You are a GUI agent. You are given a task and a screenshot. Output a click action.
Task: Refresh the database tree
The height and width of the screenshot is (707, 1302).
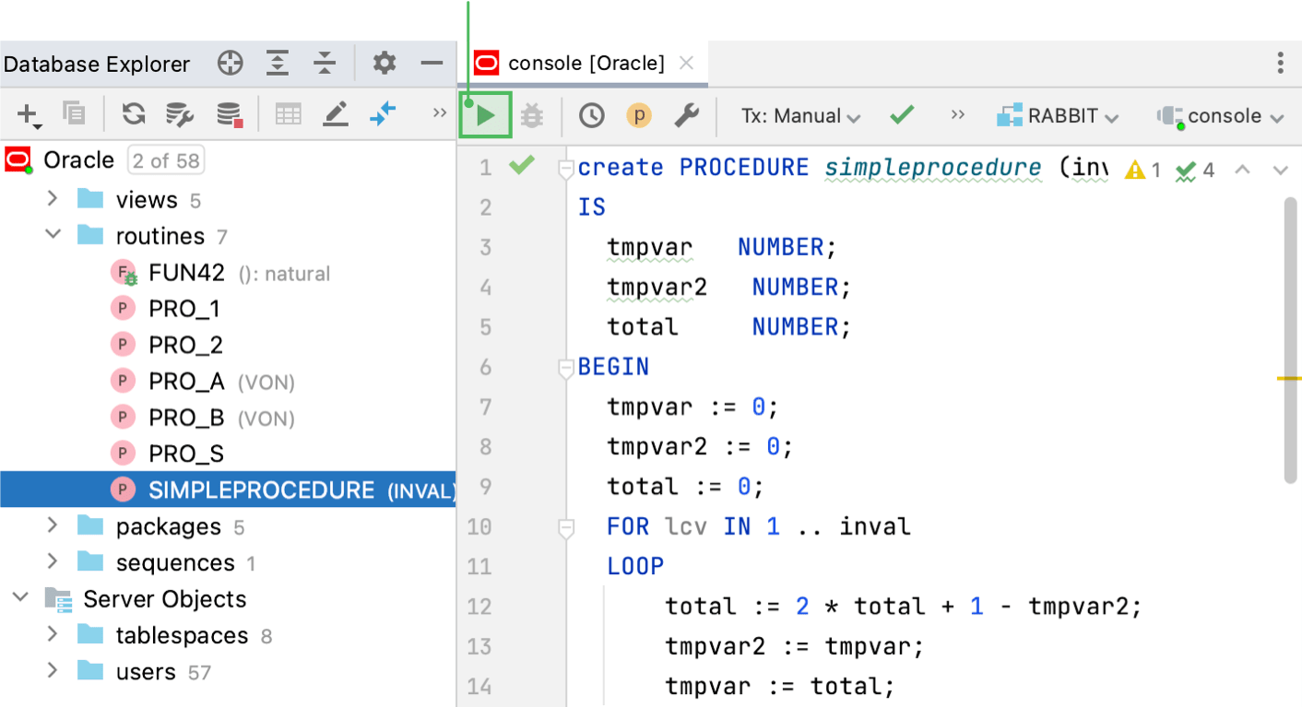[134, 114]
